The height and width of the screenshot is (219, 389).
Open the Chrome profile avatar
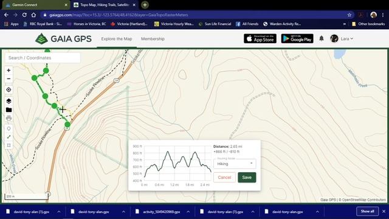coord(373,15)
